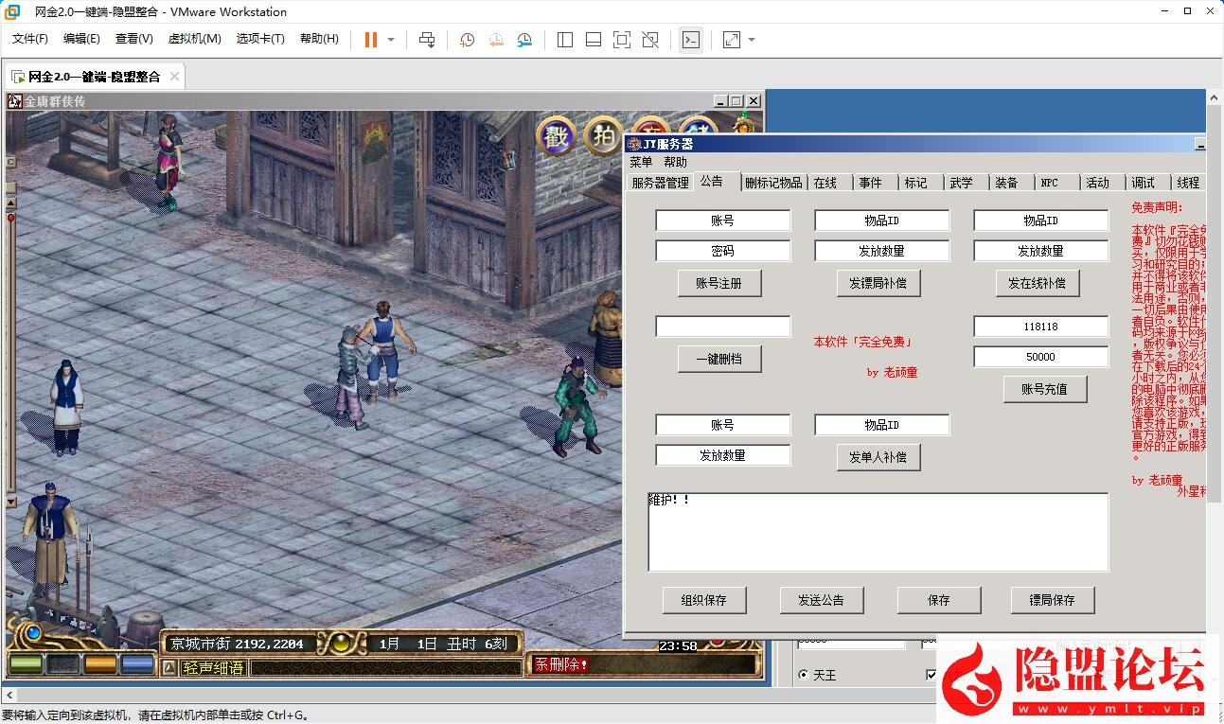The image size is (1224, 724).
Task: Open the 菜单 menu in JT服务器
Action: click(640, 162)
